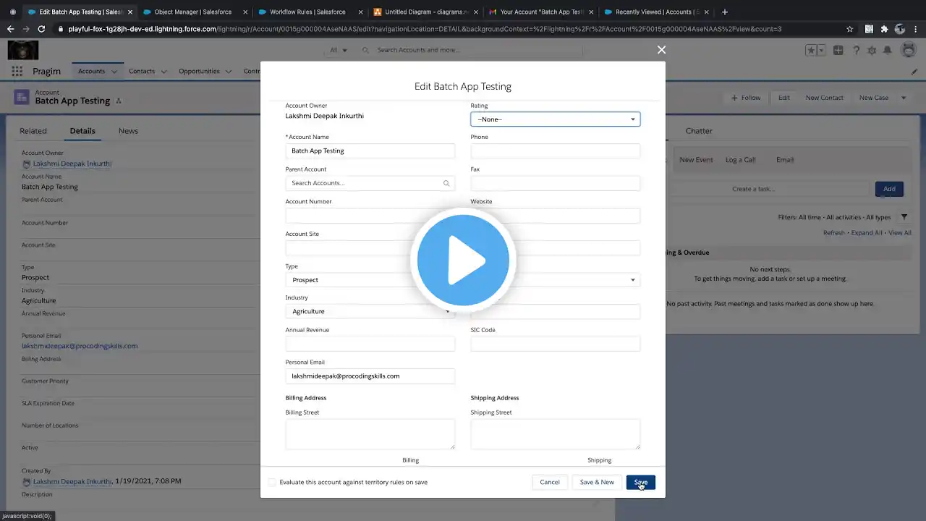Image resolution: width=926 pixels, height=521 pixels.
Task: Reload the current page
Action: click(41, 29)
